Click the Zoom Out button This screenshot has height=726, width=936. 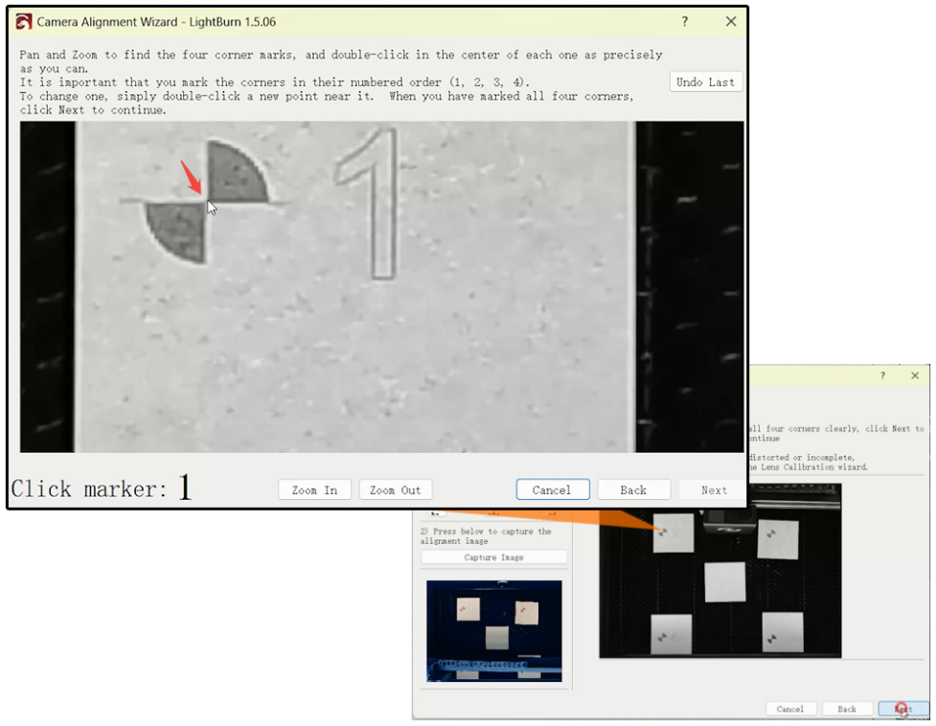tap(395, 490)
